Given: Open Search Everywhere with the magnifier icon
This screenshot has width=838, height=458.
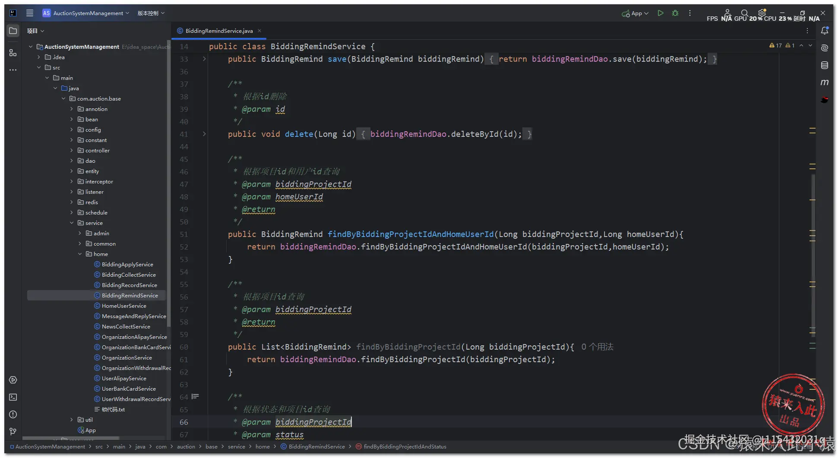Looking at the screenshot, I should click(745, 13).
